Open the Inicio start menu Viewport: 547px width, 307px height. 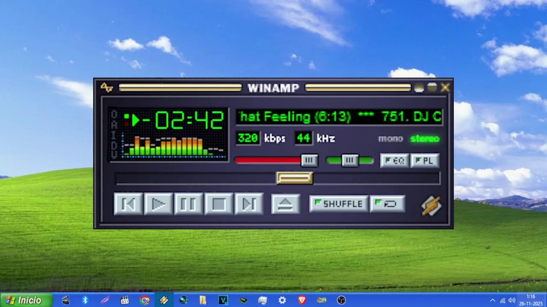coord(26,300)
